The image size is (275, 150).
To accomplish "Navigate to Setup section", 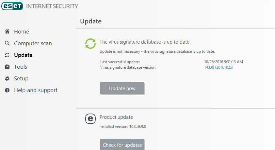I will [x=21, y=78].
